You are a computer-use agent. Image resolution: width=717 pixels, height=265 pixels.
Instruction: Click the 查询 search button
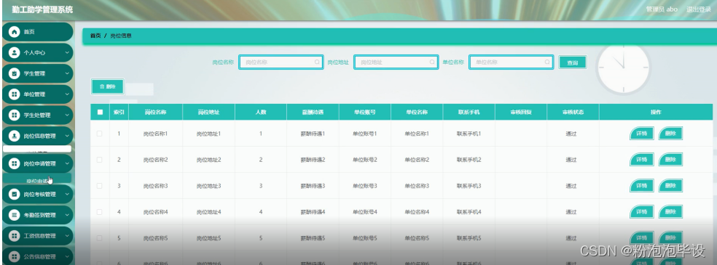coord(572,62)
